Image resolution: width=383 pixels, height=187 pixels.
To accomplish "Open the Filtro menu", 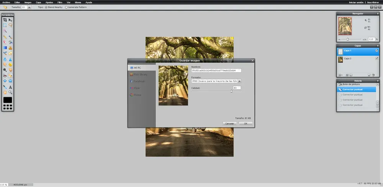I will [x=60, y=2].
